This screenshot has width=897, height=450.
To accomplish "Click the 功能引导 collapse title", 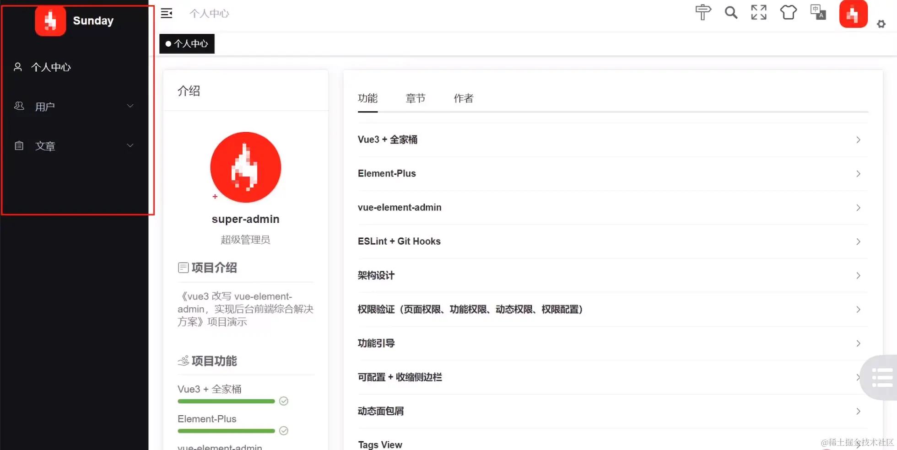I will 376,343.
